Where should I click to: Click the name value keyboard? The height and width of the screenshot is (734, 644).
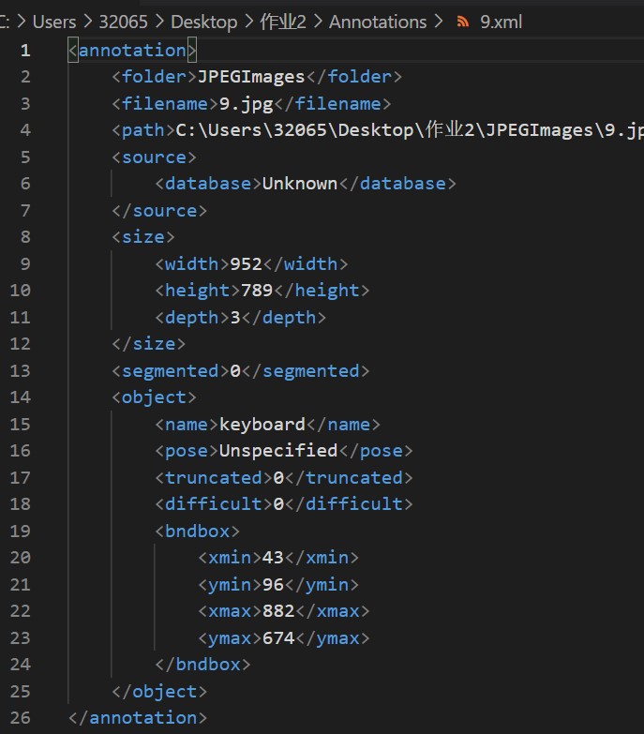(262, 424)
